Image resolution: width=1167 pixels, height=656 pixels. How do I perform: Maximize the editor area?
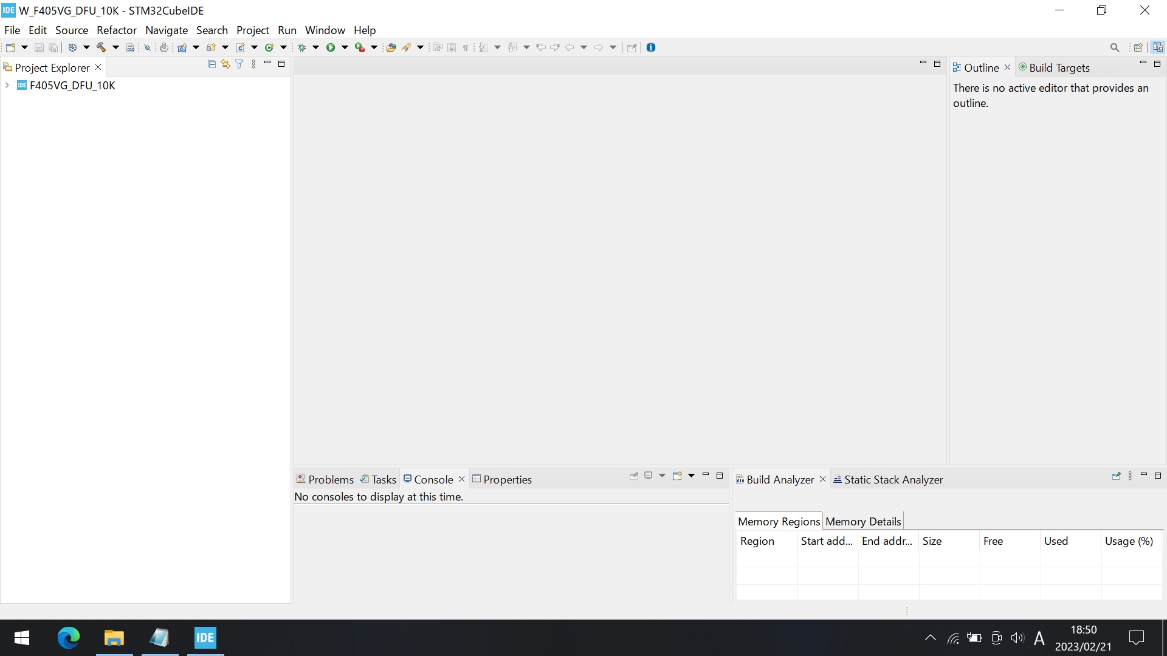pyautogui.click(x=937, y=63)
